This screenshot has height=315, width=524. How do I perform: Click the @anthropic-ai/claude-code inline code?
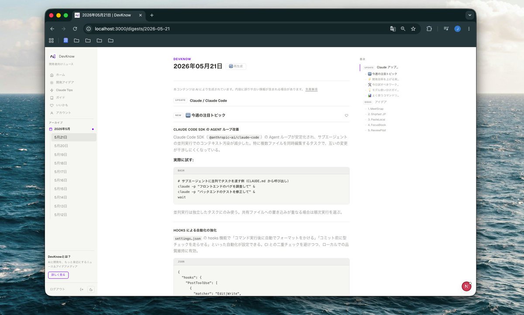234,137
